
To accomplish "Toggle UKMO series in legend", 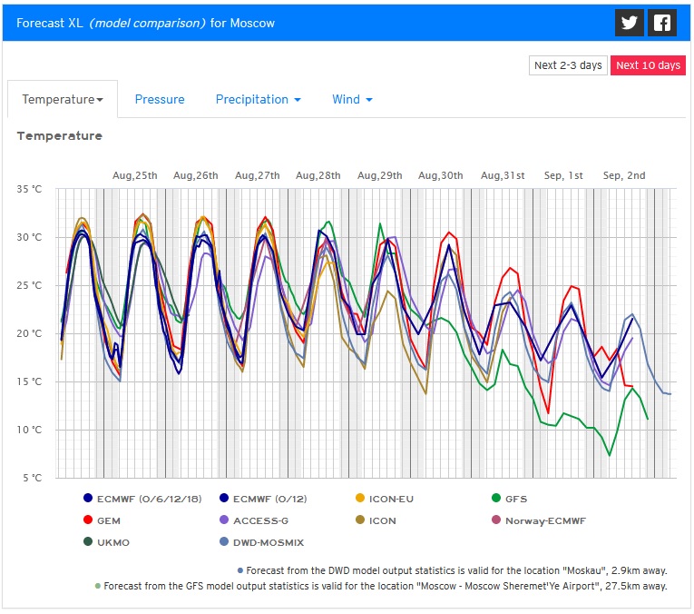I will coord(106,542).
